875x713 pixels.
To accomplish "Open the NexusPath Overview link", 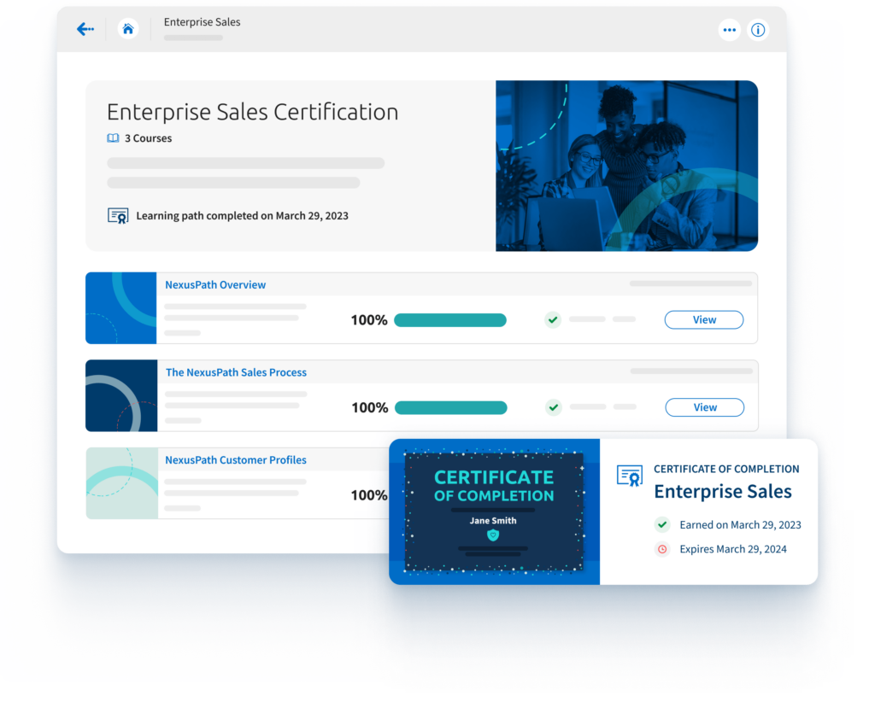I will point(215,285).
